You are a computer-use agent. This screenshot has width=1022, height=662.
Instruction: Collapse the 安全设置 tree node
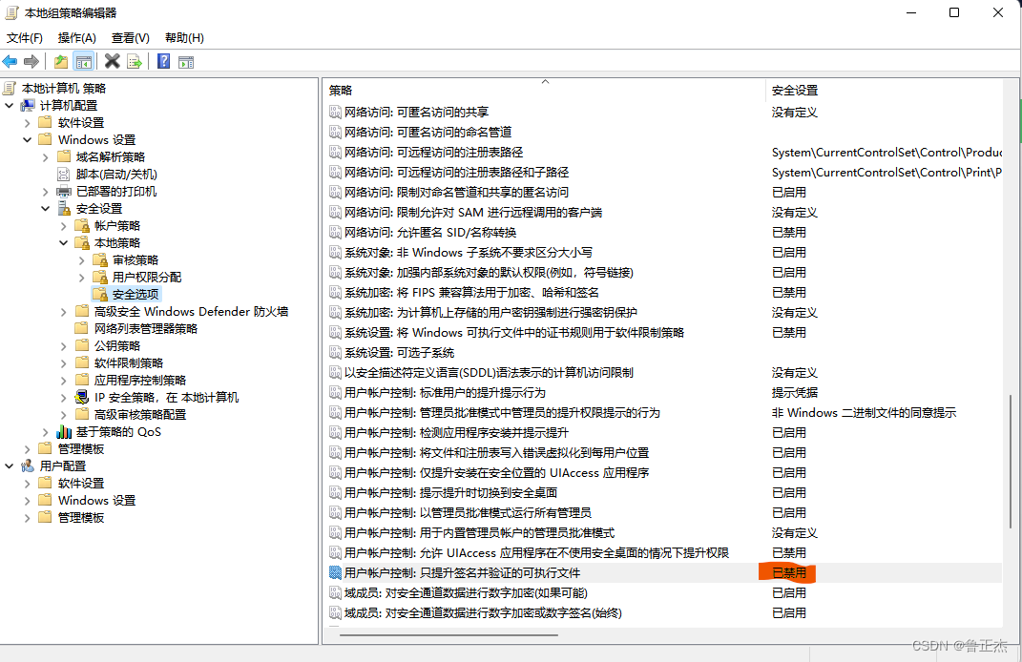click(x=46, y=209)
